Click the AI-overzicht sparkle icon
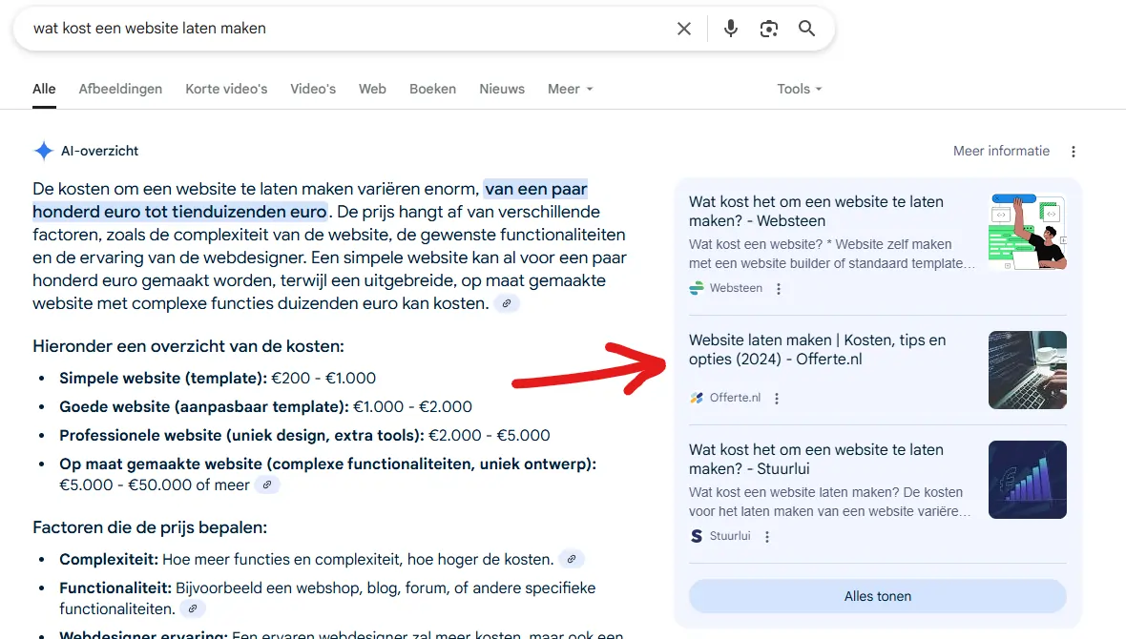The width and height of the screenshot is (1126, 639). click(42, 151)
